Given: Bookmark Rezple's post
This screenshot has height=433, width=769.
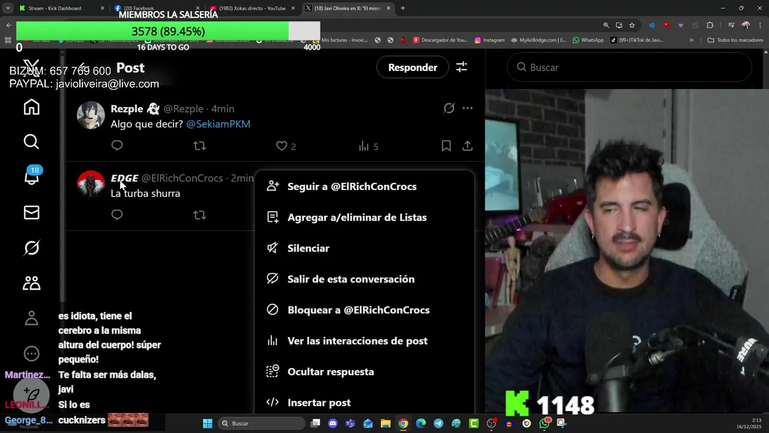Looking at the screenshot, I should (x=446, y=146).
